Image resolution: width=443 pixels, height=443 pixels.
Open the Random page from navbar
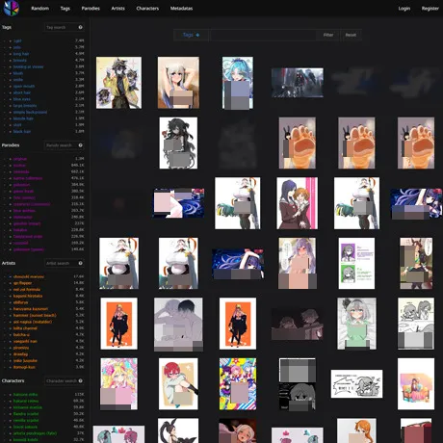click(40, 9)
